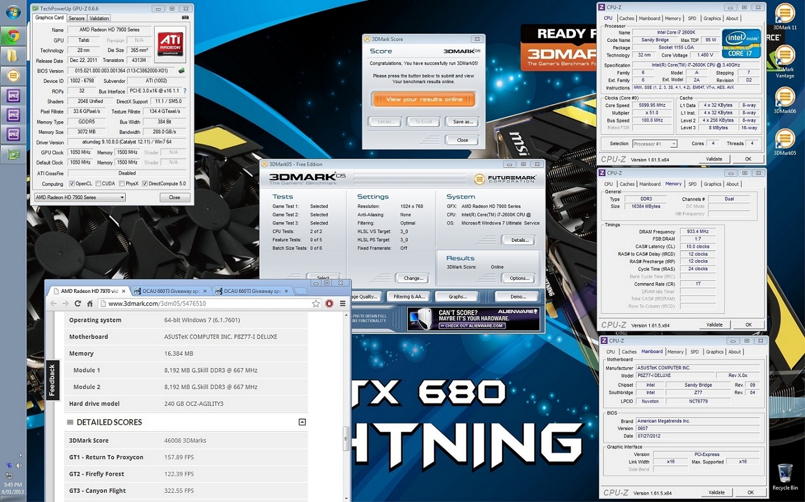Open a new Chrome tab
The height and width of the screenshot is (502, 805).
(x=300, y=291)
